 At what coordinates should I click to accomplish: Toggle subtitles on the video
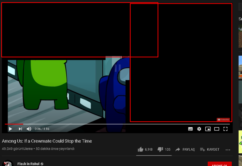click(x=190, y=129)
